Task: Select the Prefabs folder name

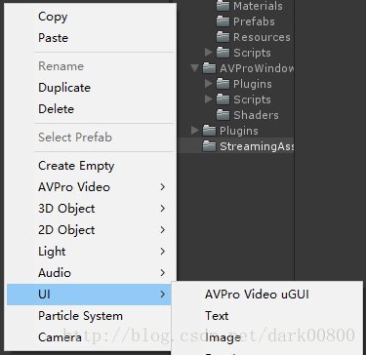Action: click(254, 21)
